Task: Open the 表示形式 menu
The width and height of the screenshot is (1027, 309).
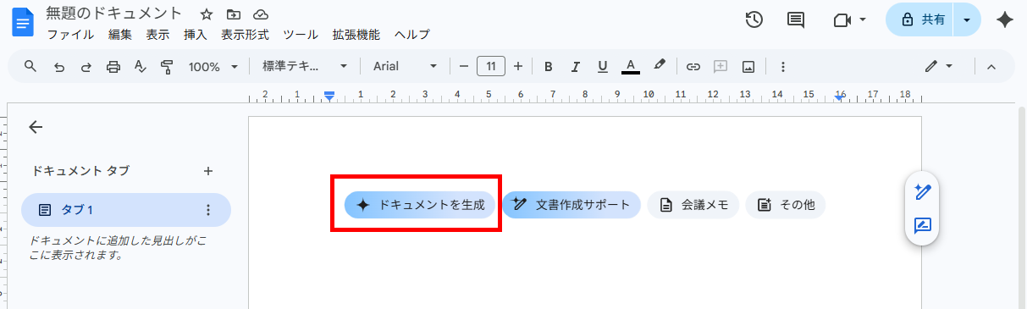Action: pyautogui.click(x=245, y=35)
